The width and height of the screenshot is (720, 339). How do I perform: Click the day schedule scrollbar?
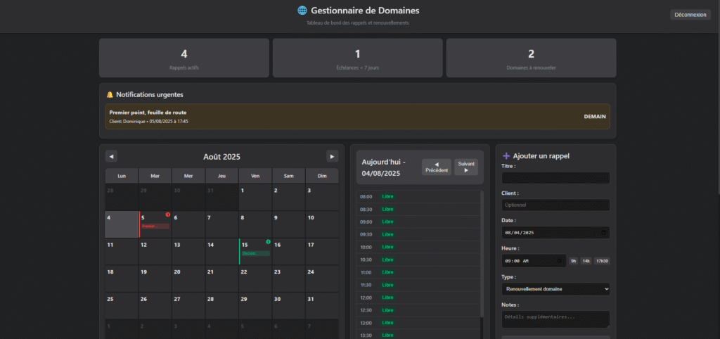point(482,254)
